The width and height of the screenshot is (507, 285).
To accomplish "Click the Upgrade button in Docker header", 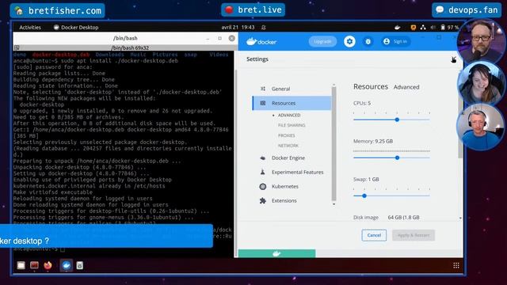I will click(322, 41).
